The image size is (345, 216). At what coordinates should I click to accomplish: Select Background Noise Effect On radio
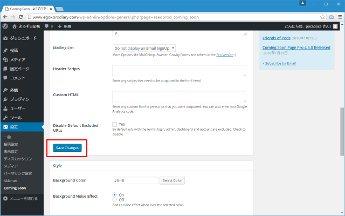pyautogui.click(x=114, y=195)
